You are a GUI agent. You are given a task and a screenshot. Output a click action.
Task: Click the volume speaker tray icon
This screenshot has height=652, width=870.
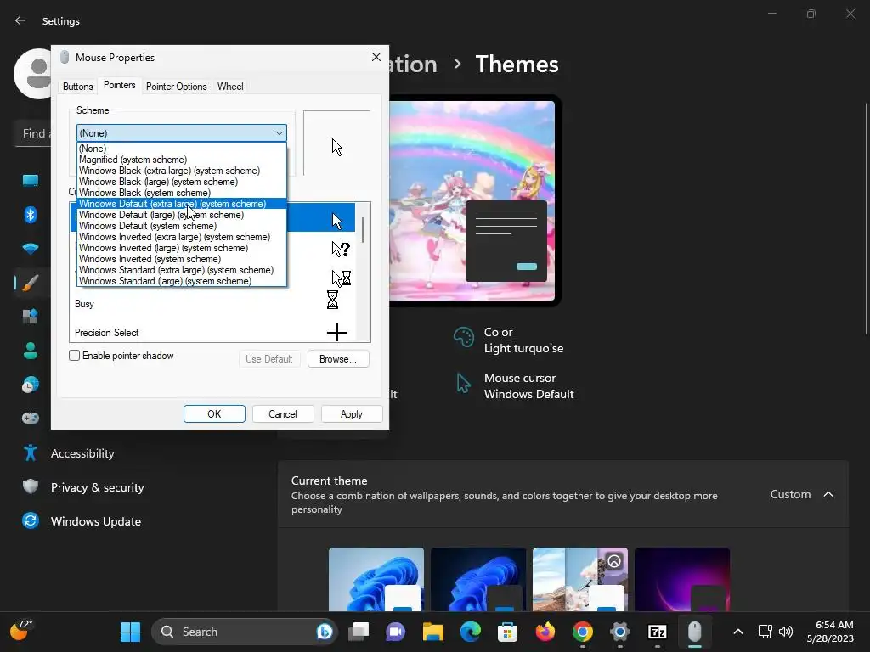[786, 632]
